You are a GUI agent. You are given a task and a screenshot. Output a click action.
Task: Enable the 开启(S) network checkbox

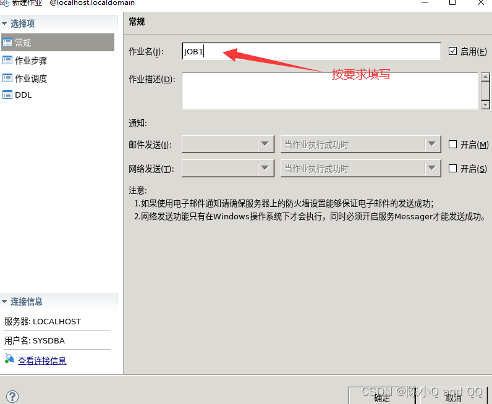coord(452,169)
